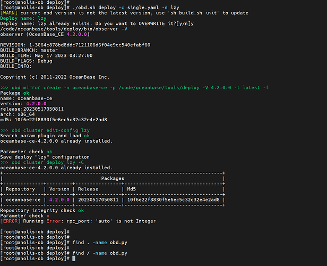
Task: Click the [WARN] tag in the output
Action: click(x=8, y=13)
